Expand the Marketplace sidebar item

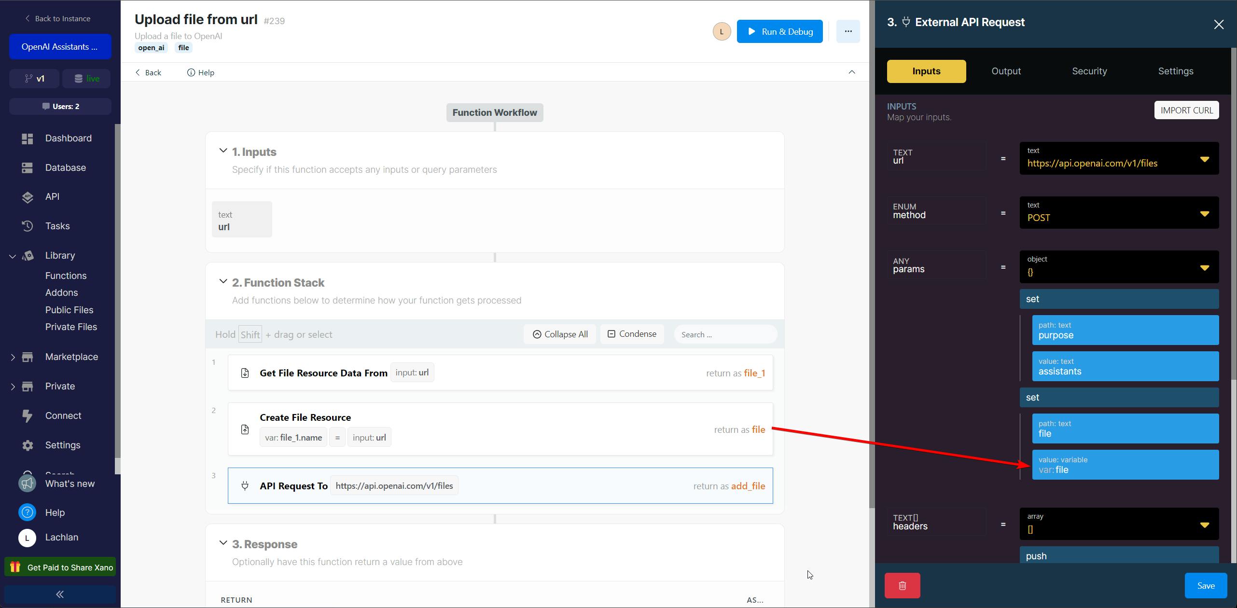point(13,357)
